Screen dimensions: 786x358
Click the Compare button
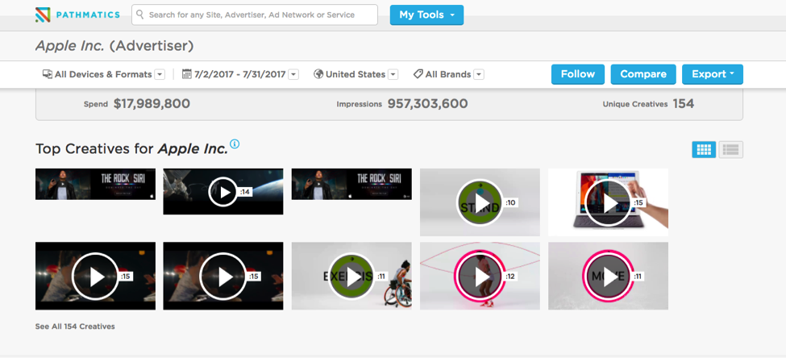pyautogui.click(x=643, y=74)
